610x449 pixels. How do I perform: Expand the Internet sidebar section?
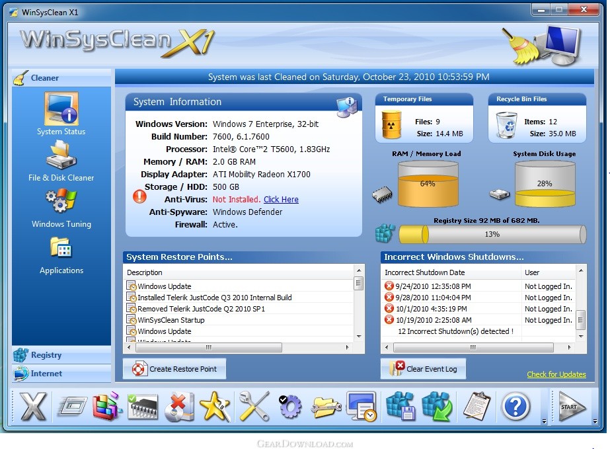coord(46,374)
